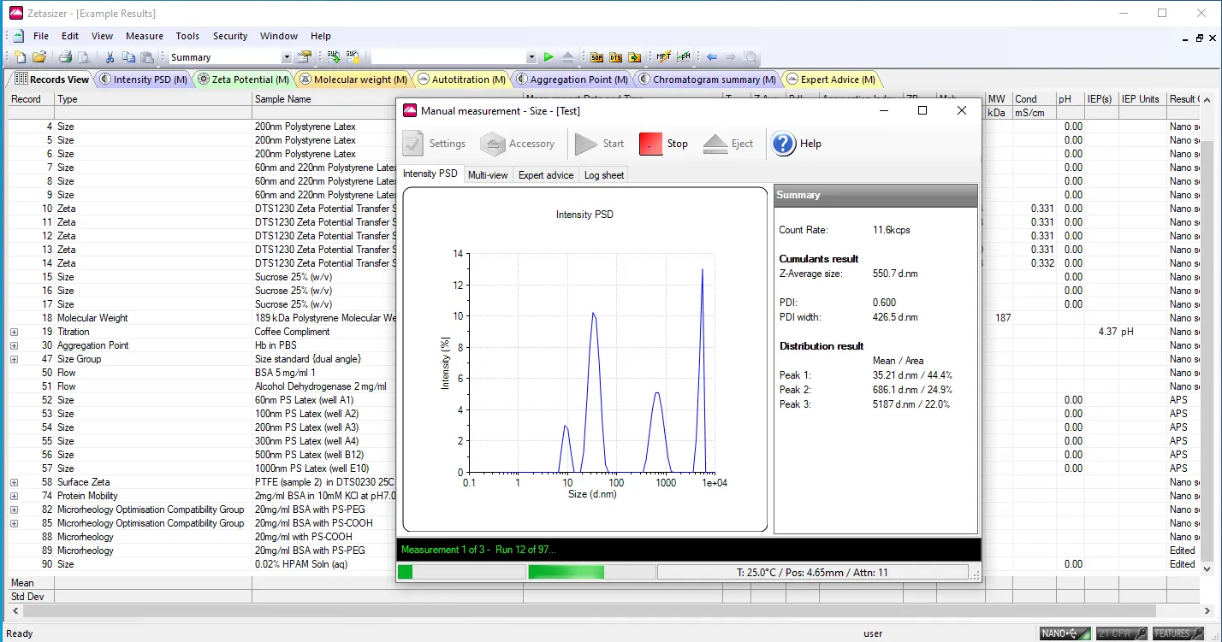1222x642 pixels.
Task: Click the Copy icon in toolbar
Action: pos(128,57)
